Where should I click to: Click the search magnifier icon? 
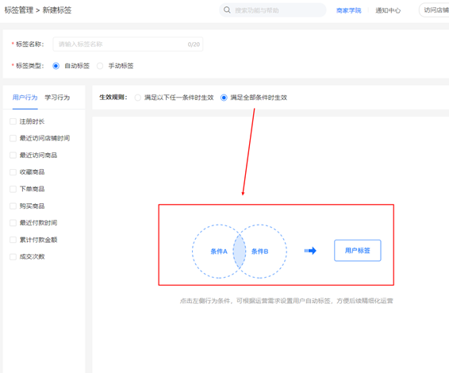[x=227, y=10]
